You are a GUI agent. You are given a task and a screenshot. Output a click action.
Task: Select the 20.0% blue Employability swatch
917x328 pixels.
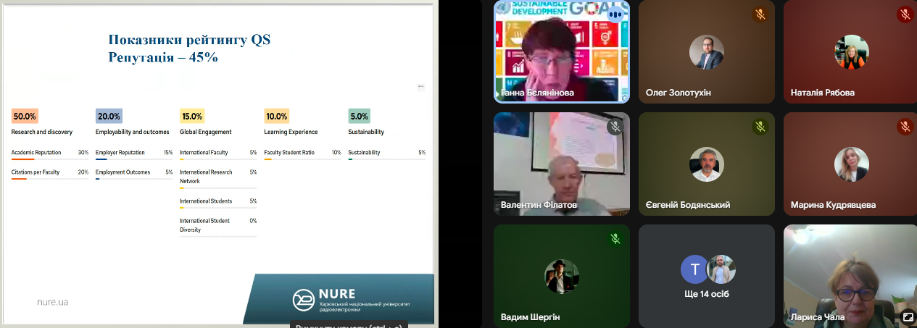pyautogui.click(x=109, y=116)
